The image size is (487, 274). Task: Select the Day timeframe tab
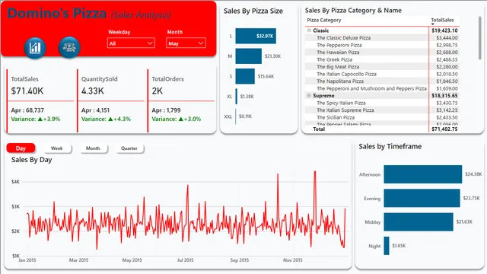click(21, 148)
